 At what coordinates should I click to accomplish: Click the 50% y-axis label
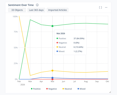click(16, 48)
